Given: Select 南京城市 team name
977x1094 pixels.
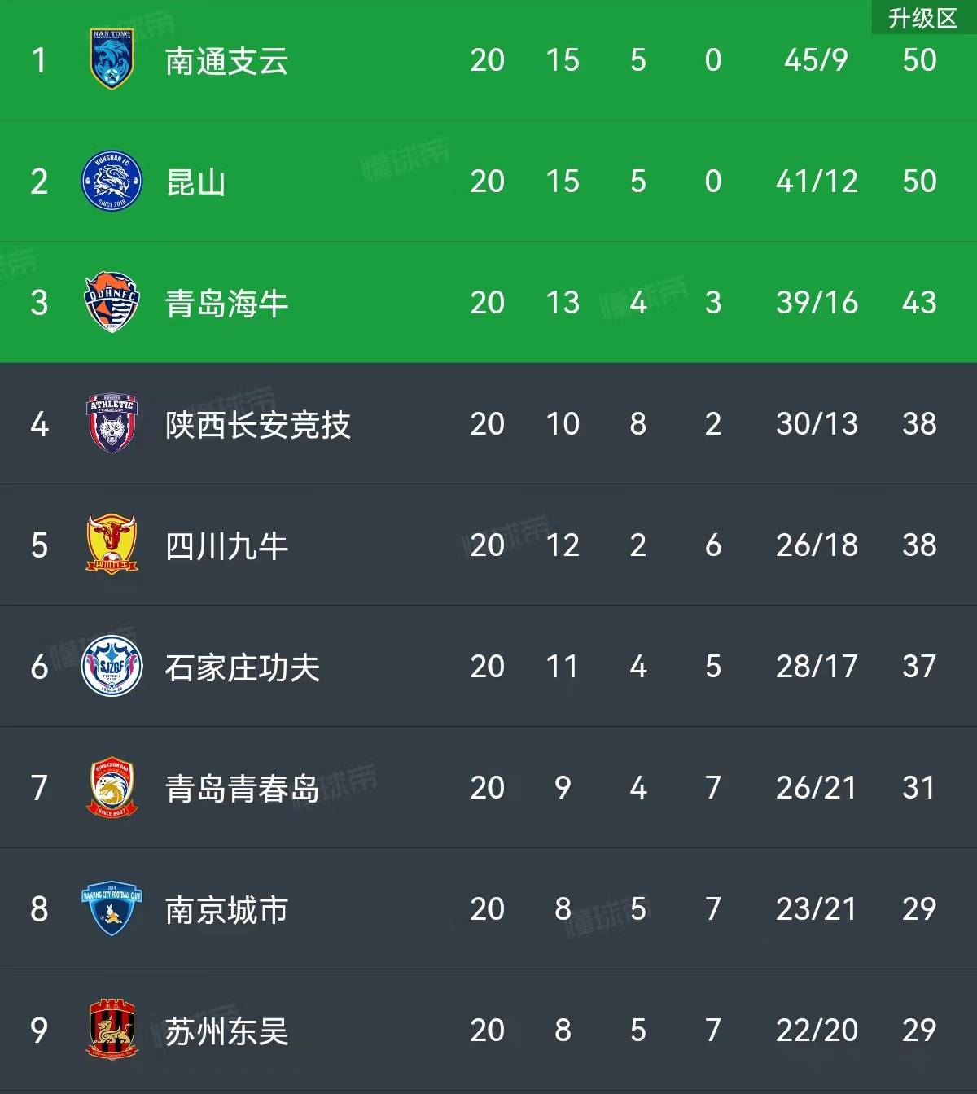Looking at the screenshot, I should pyautogui.click(x=226, y=909).
